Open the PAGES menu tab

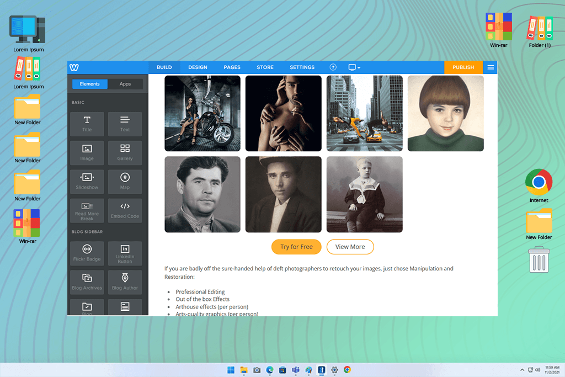pos(232,67)
